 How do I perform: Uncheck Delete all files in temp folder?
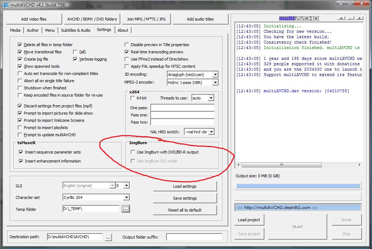(20, 45)
